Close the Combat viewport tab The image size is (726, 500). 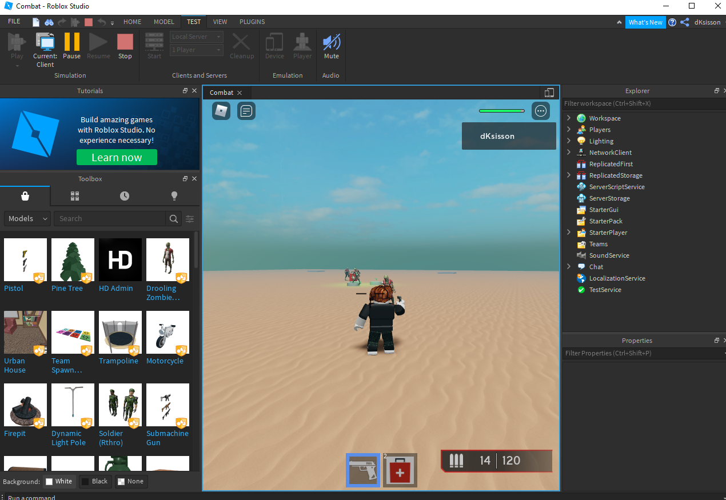240,93
